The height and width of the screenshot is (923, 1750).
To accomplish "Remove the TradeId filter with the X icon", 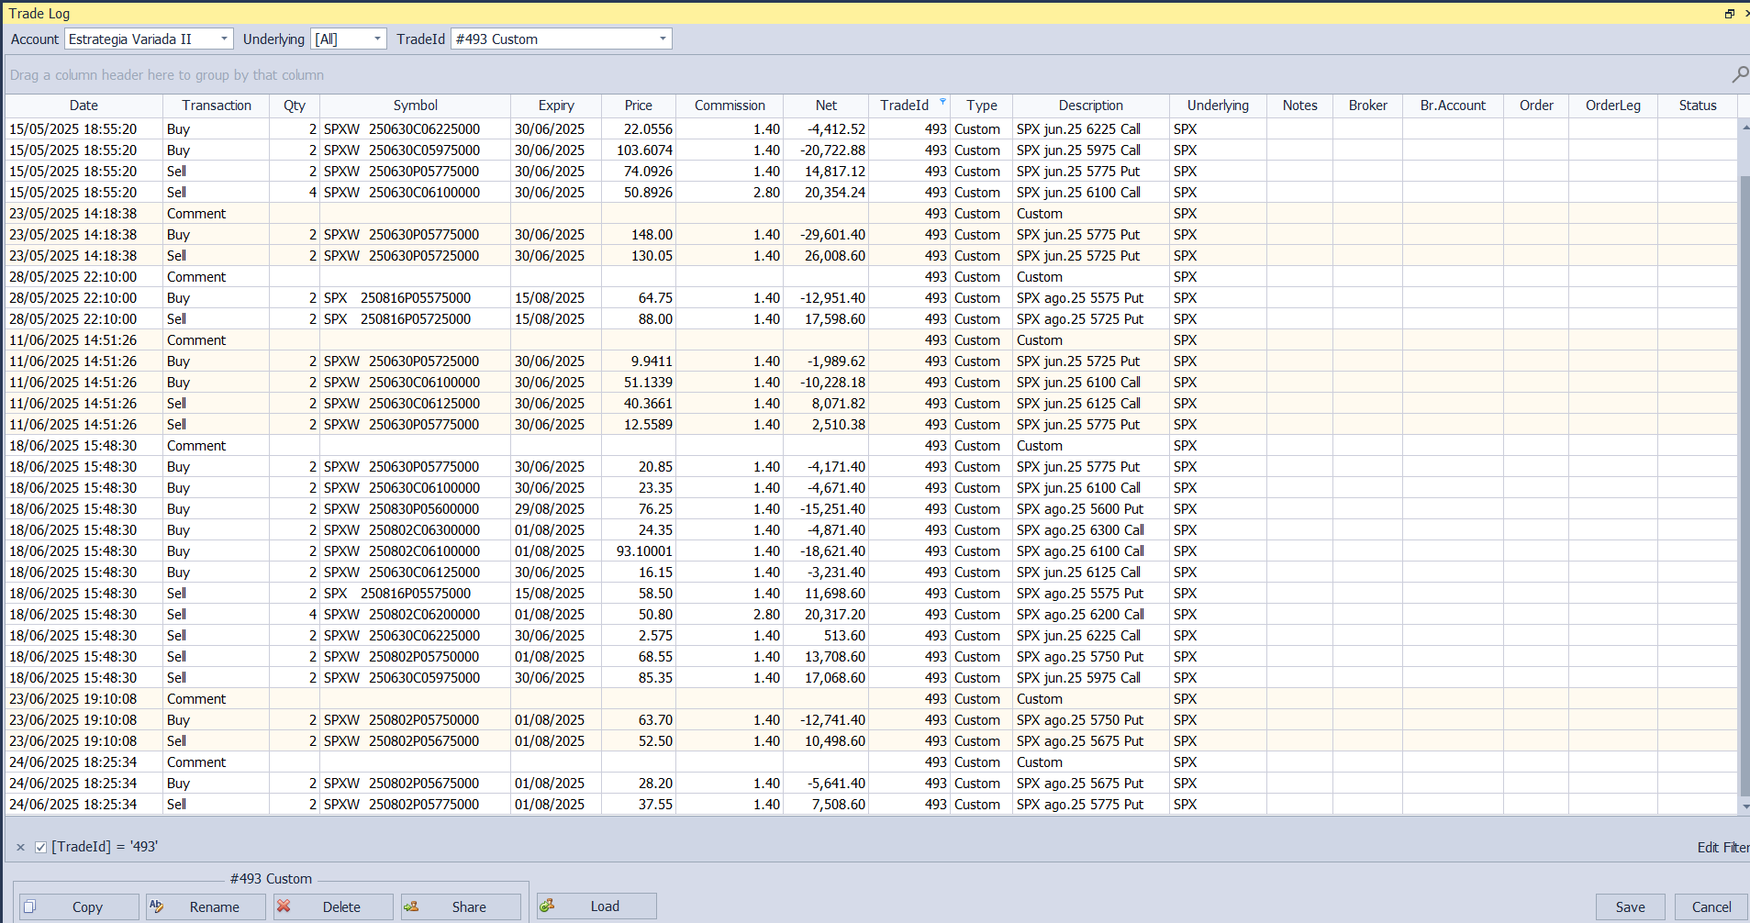I will pos(20,847).
